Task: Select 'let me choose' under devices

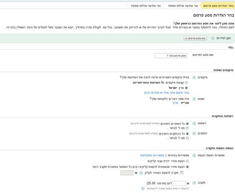Action: tap(187, 138)
